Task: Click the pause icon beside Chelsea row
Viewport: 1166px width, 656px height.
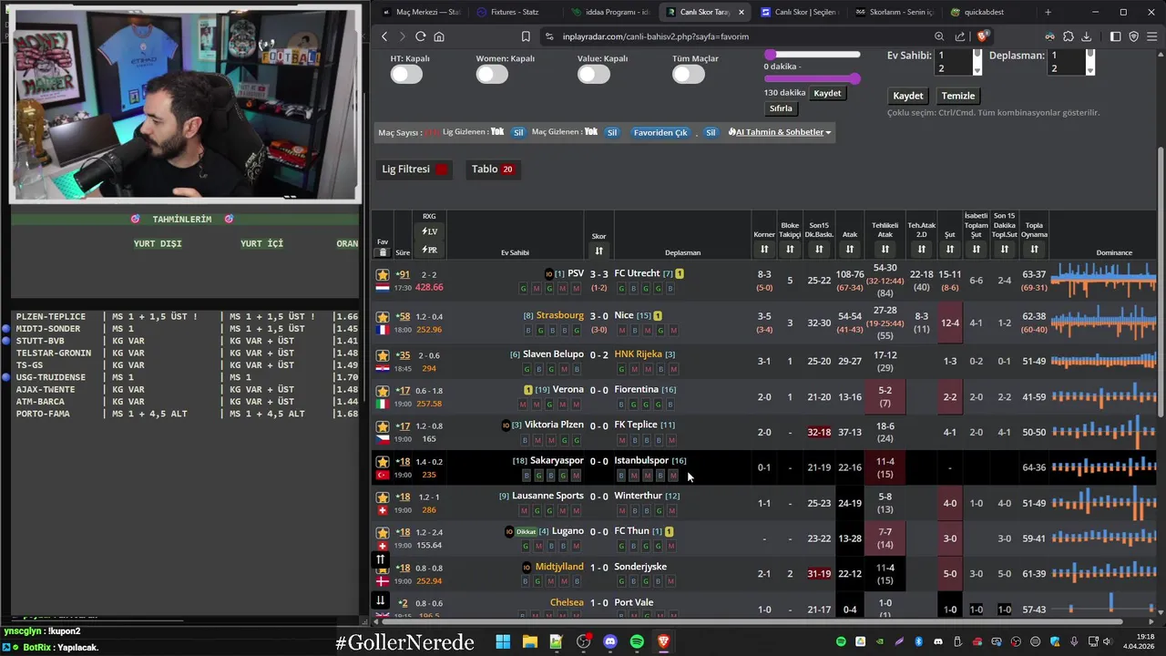Action: [x=380, y=600]
